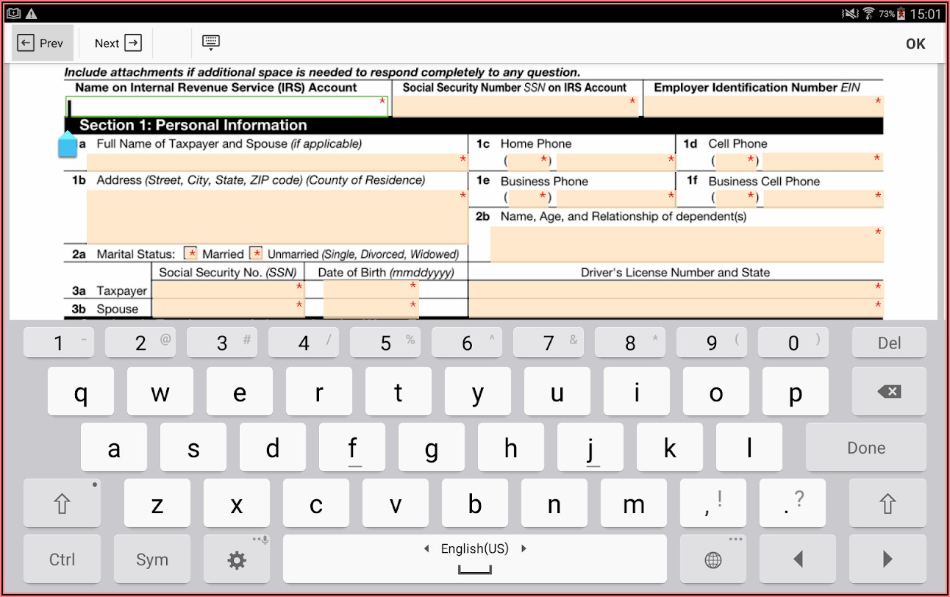This screenshot has width=950, height=597.
Task: Tap the q key
Action: click(x=81, y=392)
